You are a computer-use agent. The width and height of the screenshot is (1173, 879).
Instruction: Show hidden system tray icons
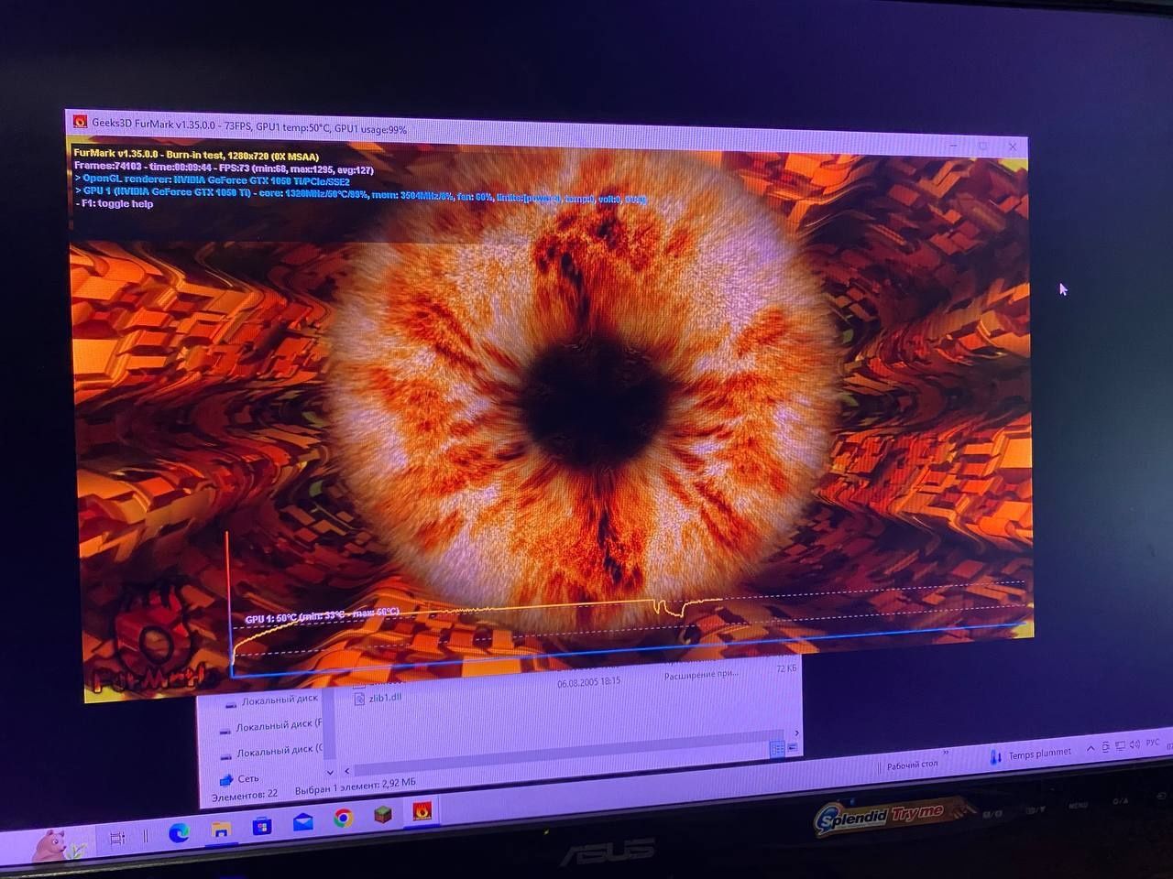pos(1091,748)
